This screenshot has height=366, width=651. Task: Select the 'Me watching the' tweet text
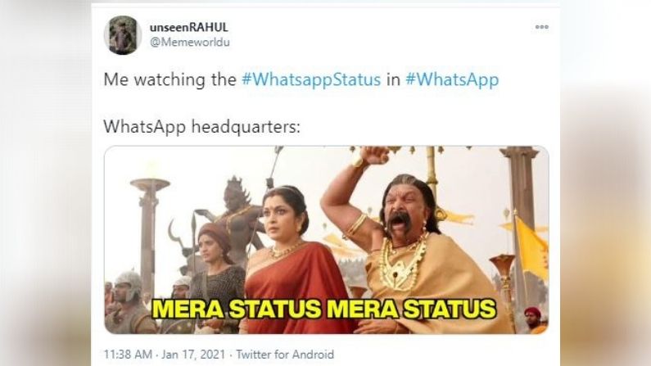(170, 79)
